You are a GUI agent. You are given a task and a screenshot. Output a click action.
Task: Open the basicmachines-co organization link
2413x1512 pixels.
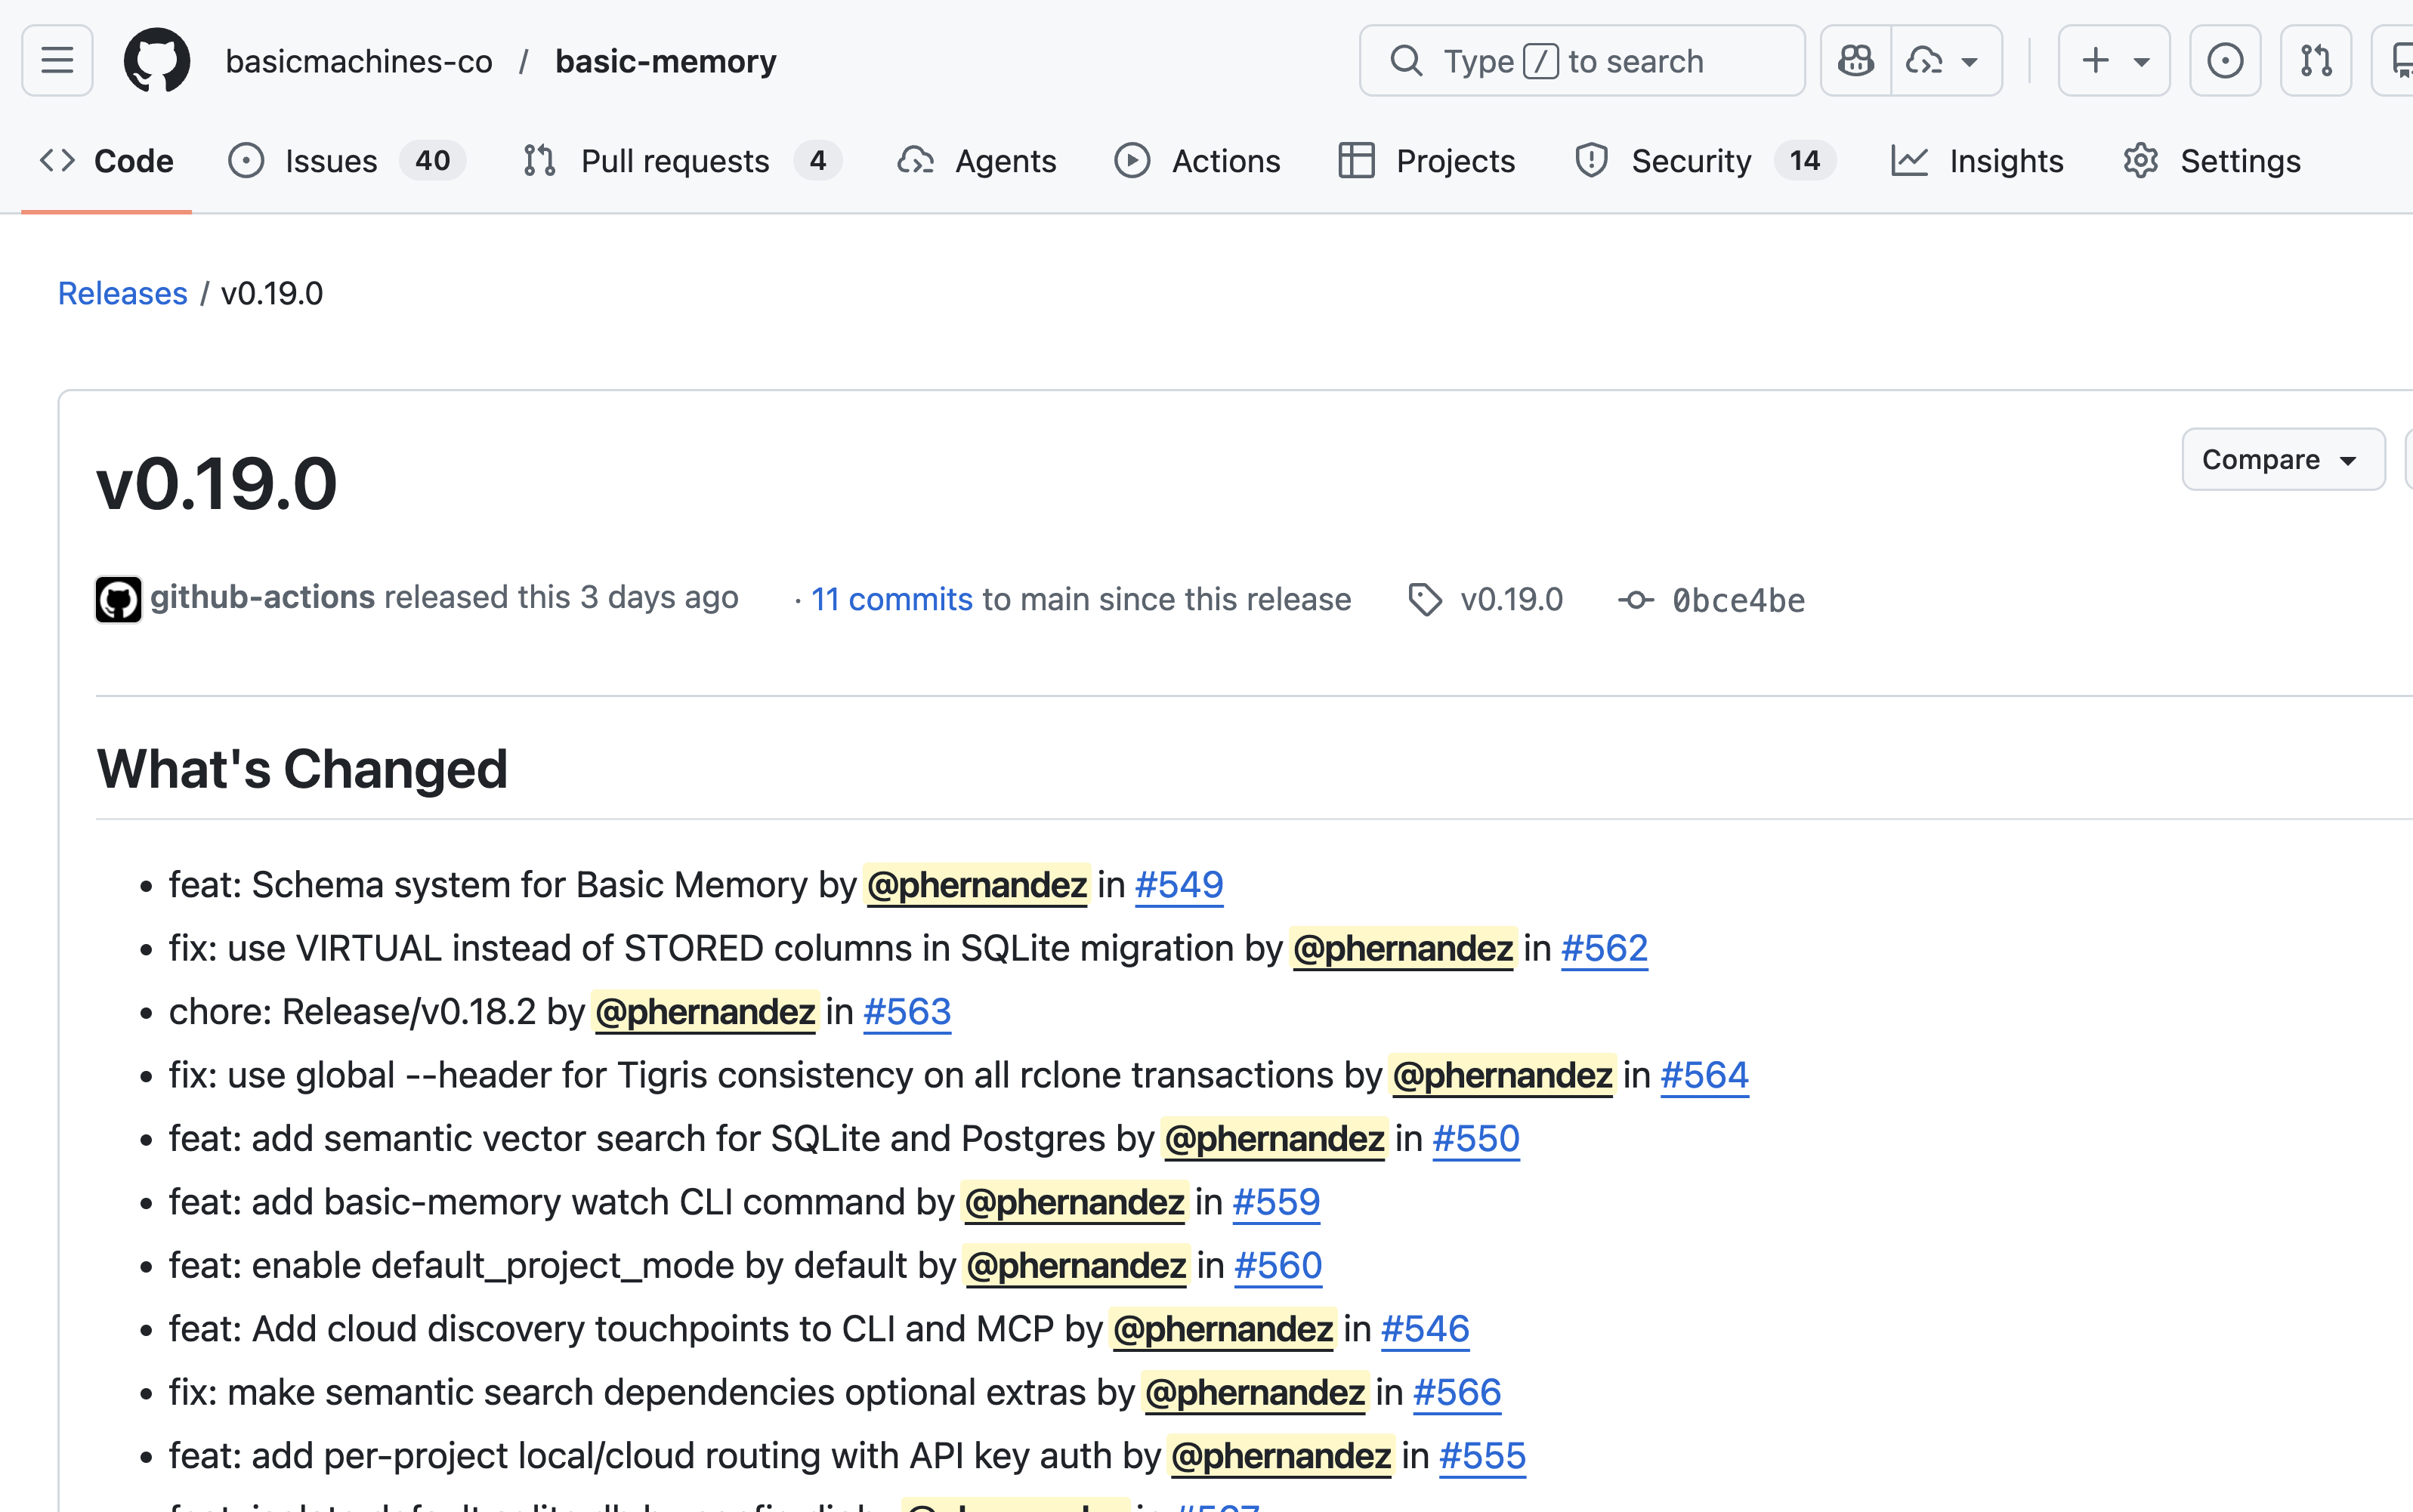(359, 61)
